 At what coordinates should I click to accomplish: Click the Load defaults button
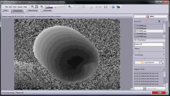[147, 63]
